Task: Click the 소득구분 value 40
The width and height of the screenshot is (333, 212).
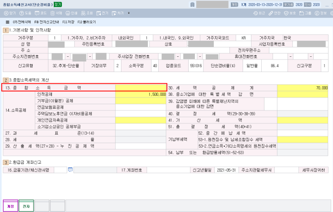Action: 155,66
